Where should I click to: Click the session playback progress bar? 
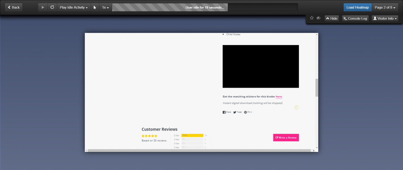(x=205, y=7)
